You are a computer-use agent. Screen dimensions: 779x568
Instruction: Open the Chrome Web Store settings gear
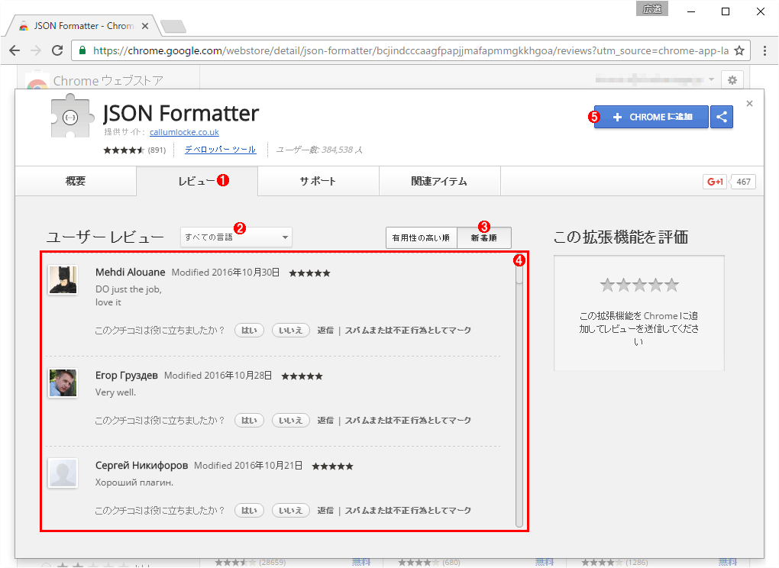click(731, 79)
